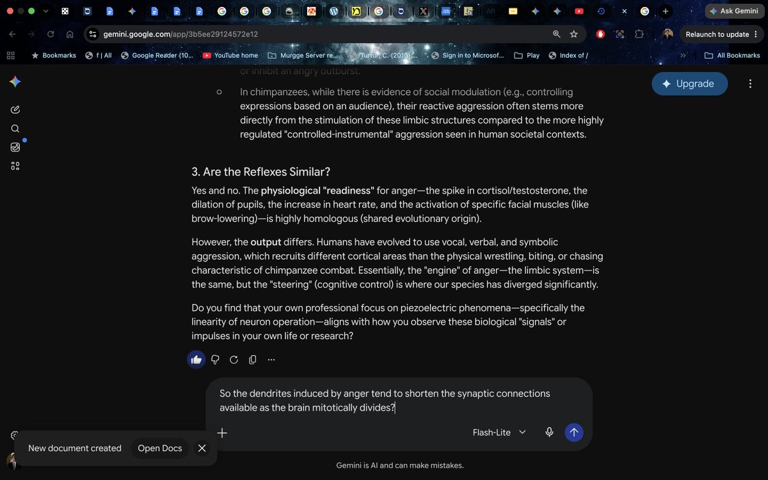The width and height of the screenshot is (768, 480).
Task: Open the Google Reader bookmark
Action: tap(157, 56)
